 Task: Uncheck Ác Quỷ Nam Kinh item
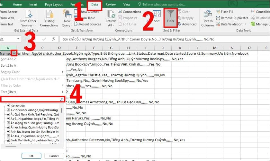pos(8,114)
